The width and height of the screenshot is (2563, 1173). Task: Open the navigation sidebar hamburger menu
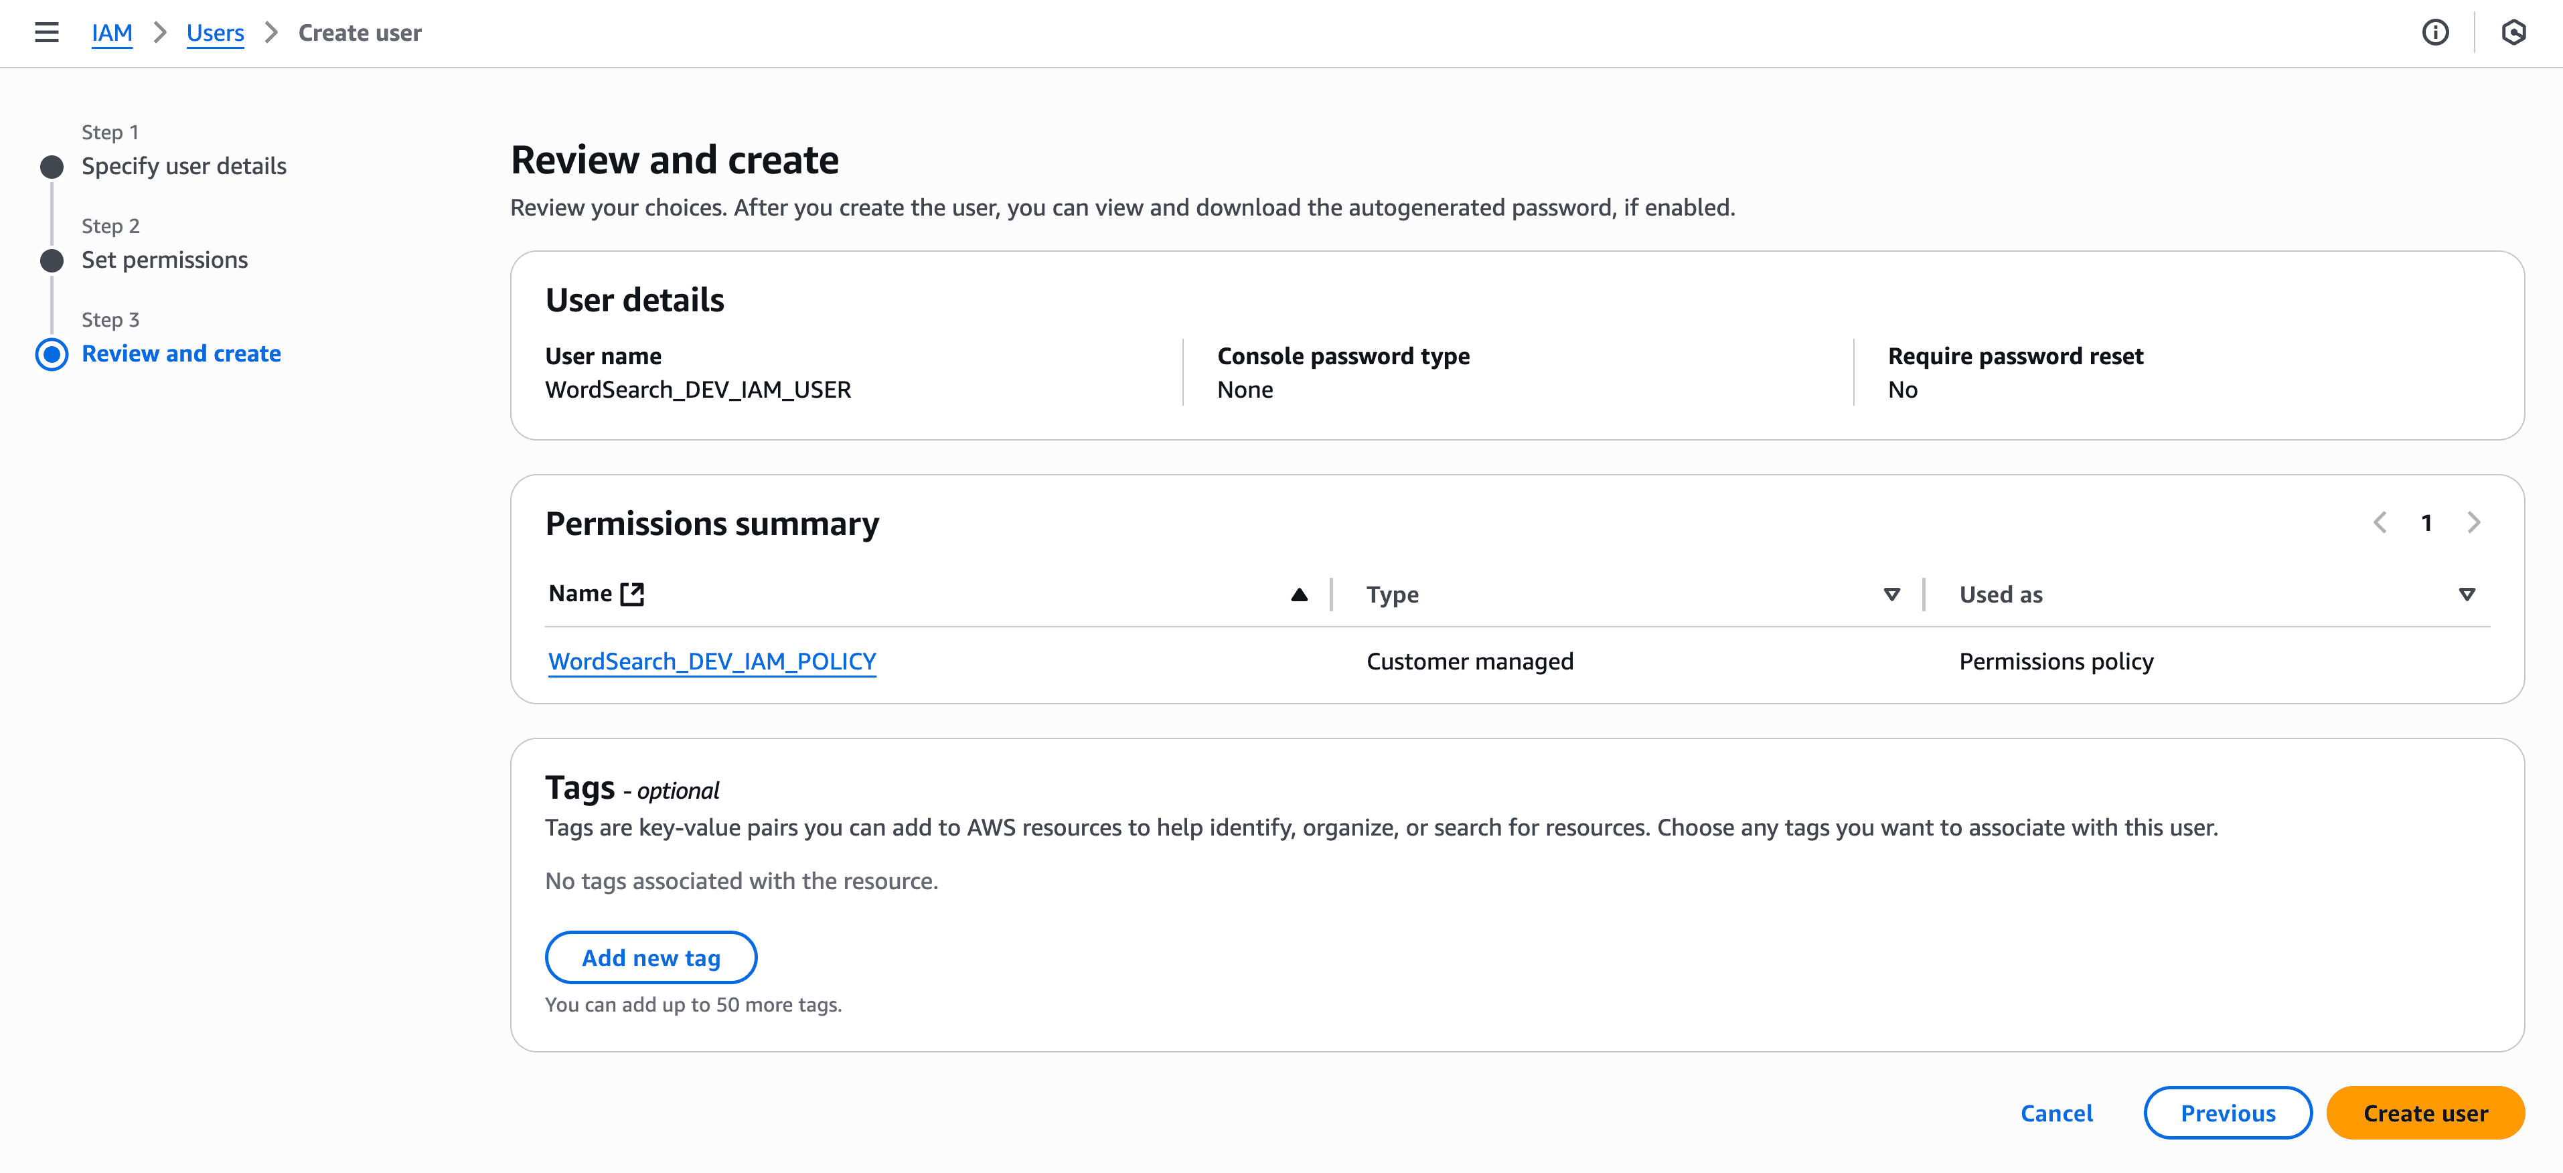pyautogui.click(x=47, y=33)
